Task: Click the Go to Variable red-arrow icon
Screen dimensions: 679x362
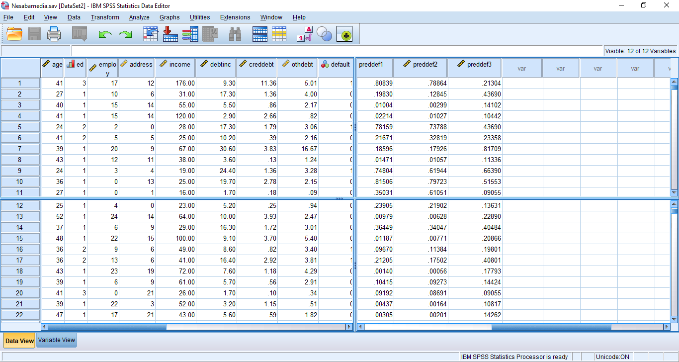Action: 170,34
